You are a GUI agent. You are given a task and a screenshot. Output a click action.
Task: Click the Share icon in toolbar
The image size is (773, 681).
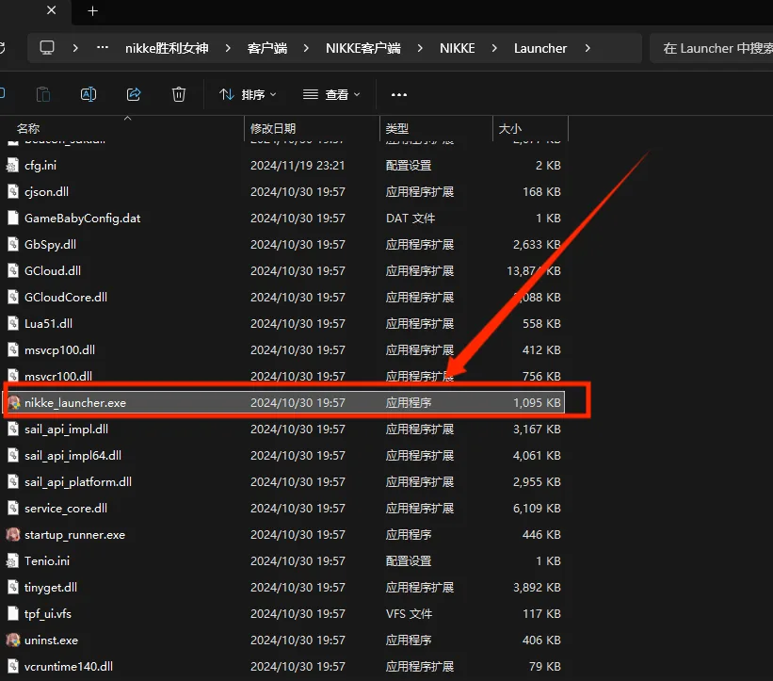click(134, 94)
